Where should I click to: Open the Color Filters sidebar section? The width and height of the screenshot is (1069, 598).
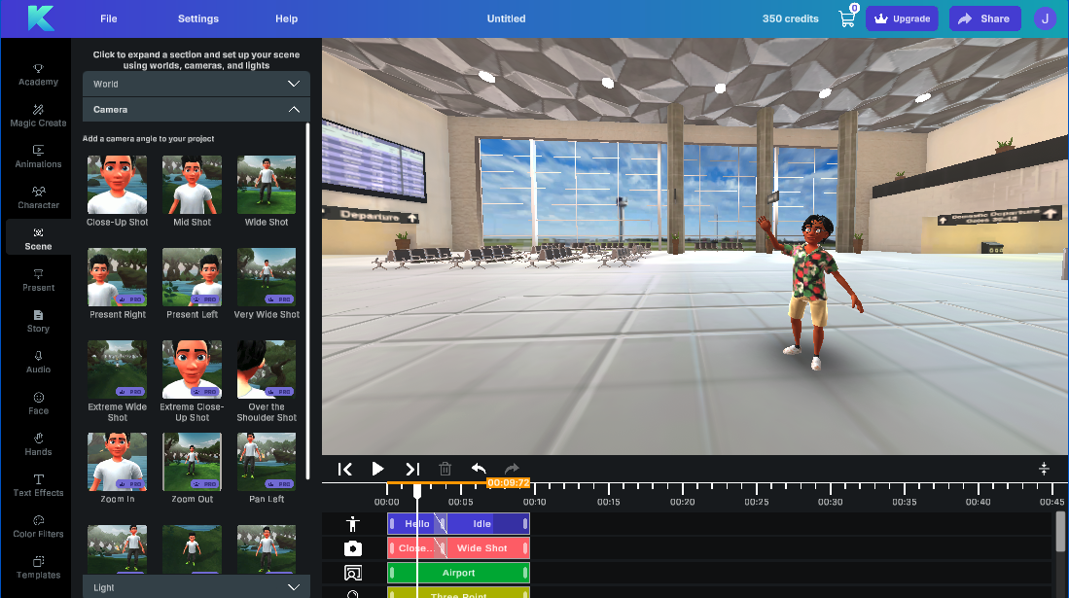click(x=38, y=526)
